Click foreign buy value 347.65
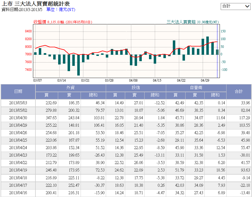Image resolution: width=252 pixels, height=197 pixels. [x=51, y=118]
